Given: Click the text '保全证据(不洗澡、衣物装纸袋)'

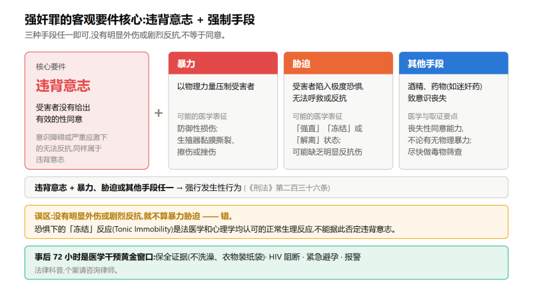Looking at the screenshot, I should click(210, 257).
